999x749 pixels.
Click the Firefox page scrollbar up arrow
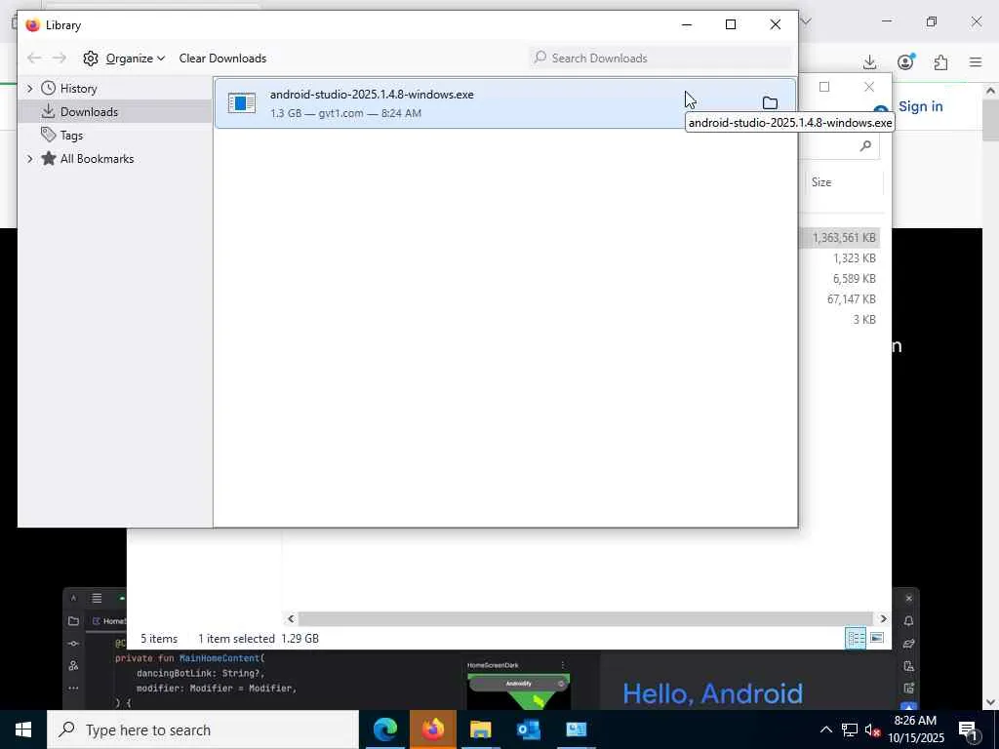pos(991,91)
